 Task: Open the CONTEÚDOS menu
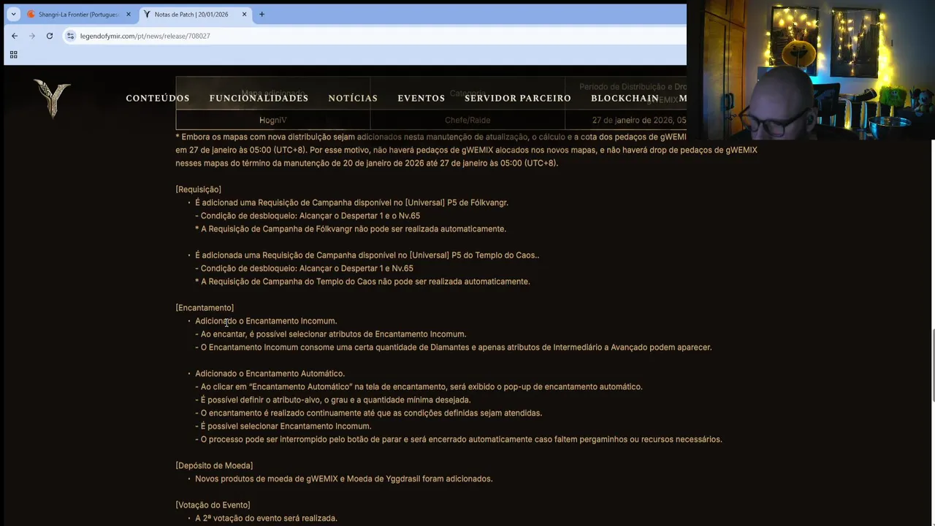coord(158,98)
